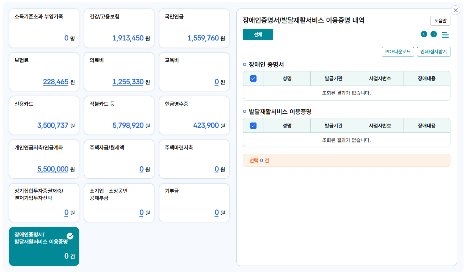Click the PDF다운로드 download button
The width and height of the screenshot is (465, 272).
point(398,51)
